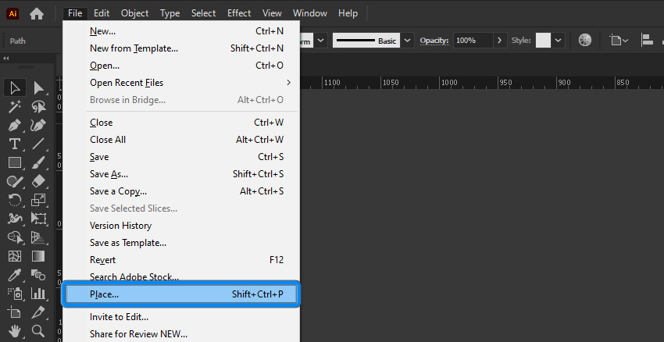The width and height of the screenshot is (664, 342).
Task: Select the Blend tool
Action: pos(38,275)
